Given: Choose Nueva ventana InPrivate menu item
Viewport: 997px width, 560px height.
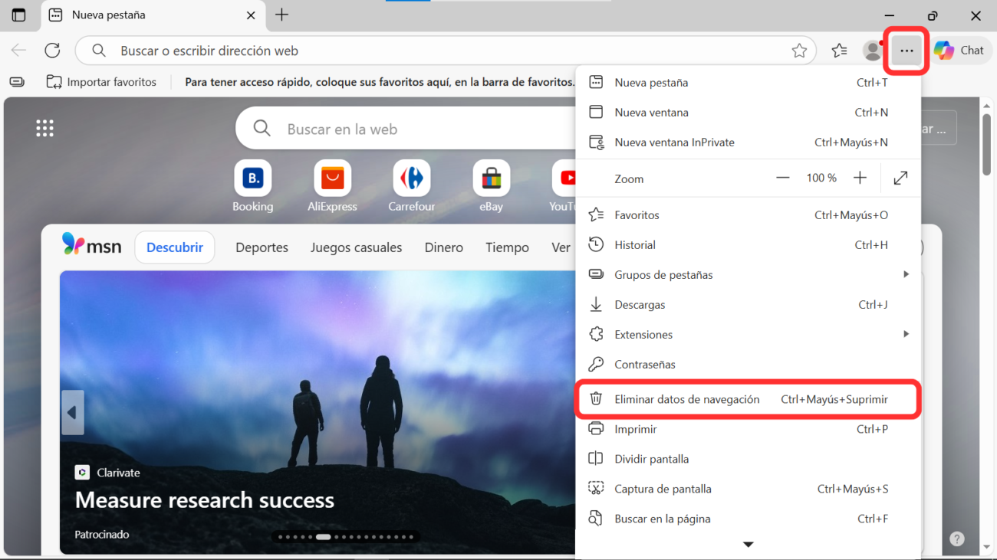Looking at the screenshot, I should tap(674, 142).
